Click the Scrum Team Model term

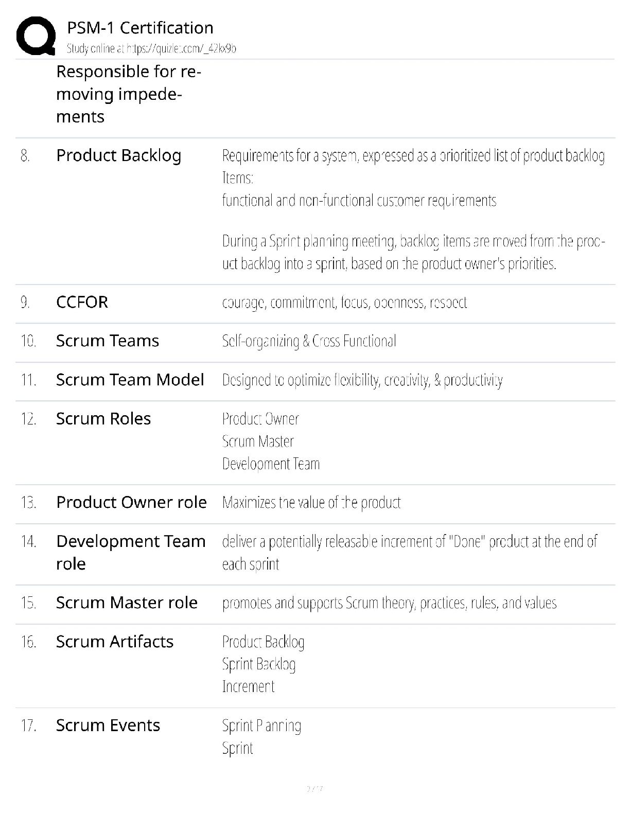click(x=130, y=380)
